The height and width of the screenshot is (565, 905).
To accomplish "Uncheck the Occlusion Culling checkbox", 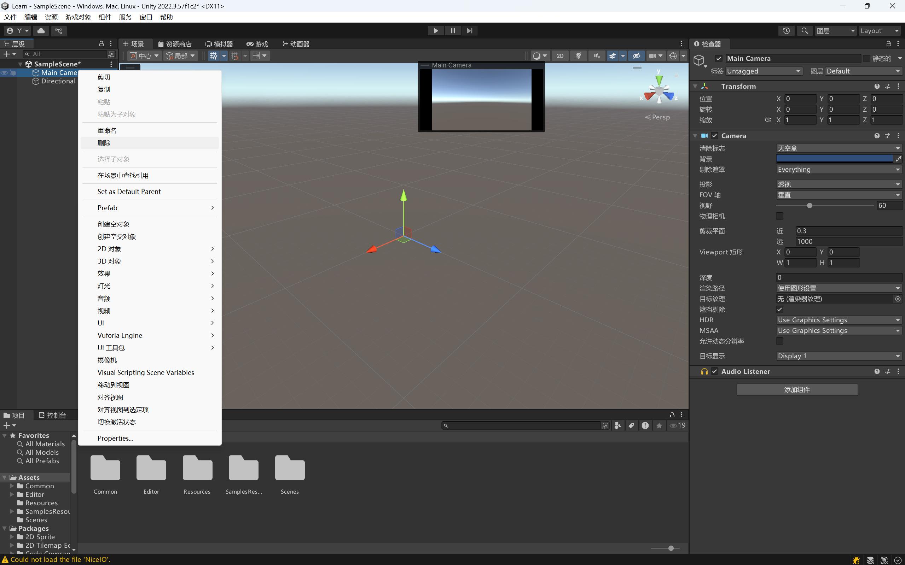I will (x=780, y=309).
